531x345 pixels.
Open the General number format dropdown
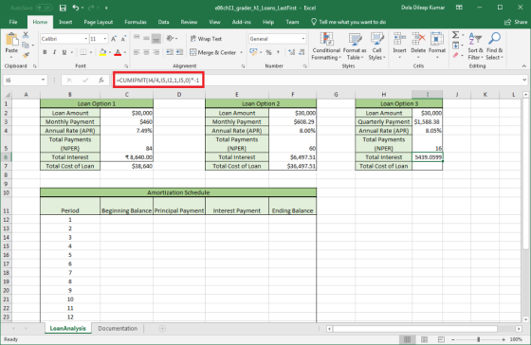[303, 39]
